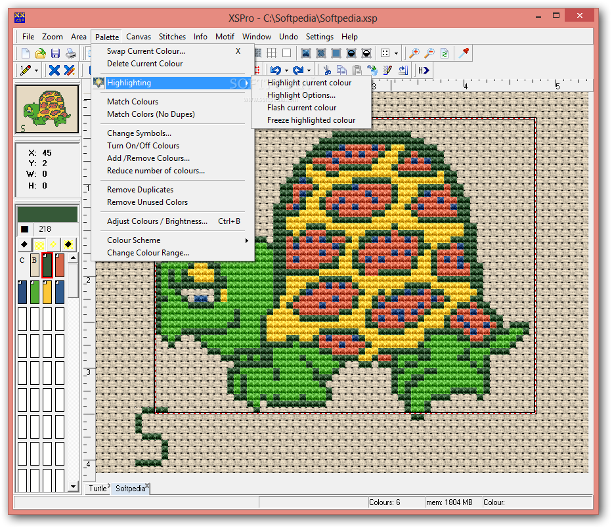
Task: Click the large grid view icon
Action: [x=272, y=53]
